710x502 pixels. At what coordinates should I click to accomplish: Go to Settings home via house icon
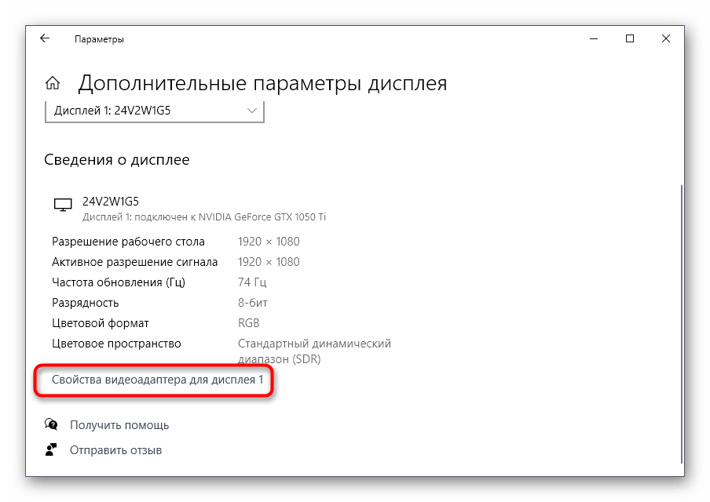[x=53, y=83]
